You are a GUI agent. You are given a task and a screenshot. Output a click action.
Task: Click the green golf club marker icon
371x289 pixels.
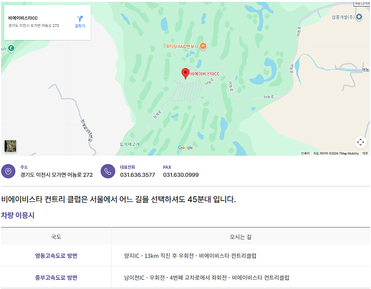click(12, 48)
